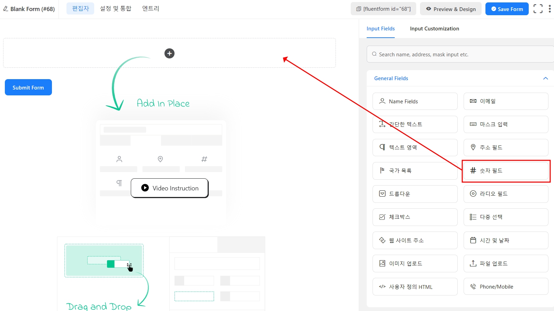This screenshot has height=311, width=554.
Task: Click the plus icon to add a field
Action: point(169,54)
